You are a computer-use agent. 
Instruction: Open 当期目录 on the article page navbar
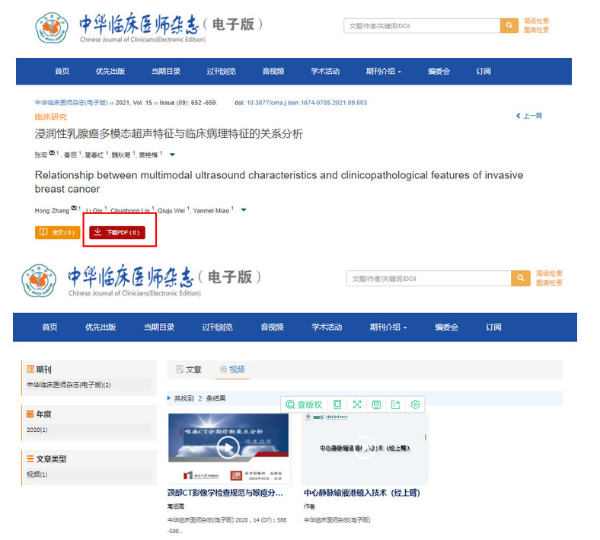[x=166, y=71]
